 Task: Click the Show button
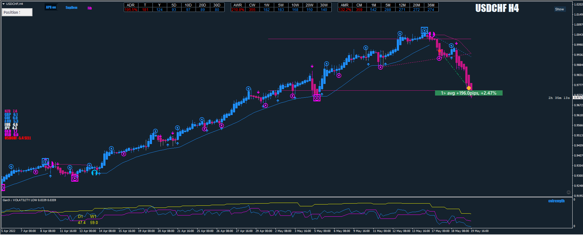point(559,9)
